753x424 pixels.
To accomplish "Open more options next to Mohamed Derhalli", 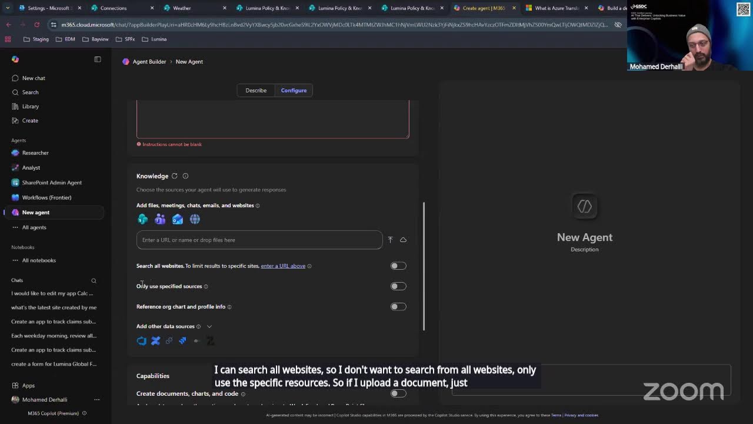I will click(96, 400).
